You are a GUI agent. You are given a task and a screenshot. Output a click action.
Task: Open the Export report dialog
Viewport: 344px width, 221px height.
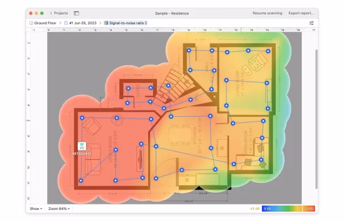[x=301, y=13]
